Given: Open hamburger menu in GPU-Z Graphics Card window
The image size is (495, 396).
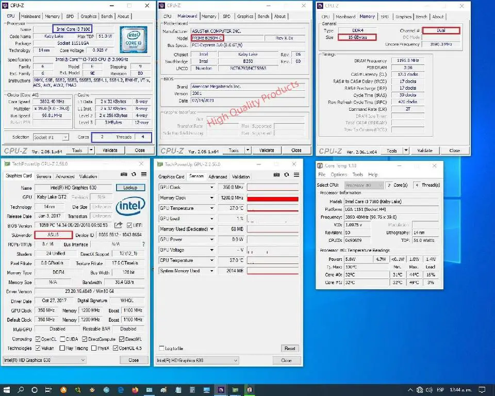Looking at the screenshot, I should (144, 174).
